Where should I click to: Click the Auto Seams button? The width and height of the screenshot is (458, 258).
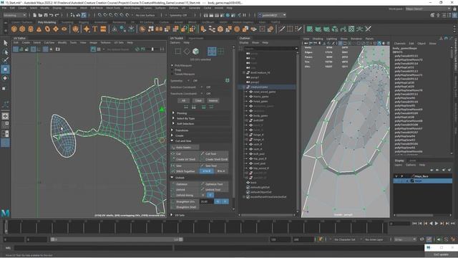pos(185,148)
